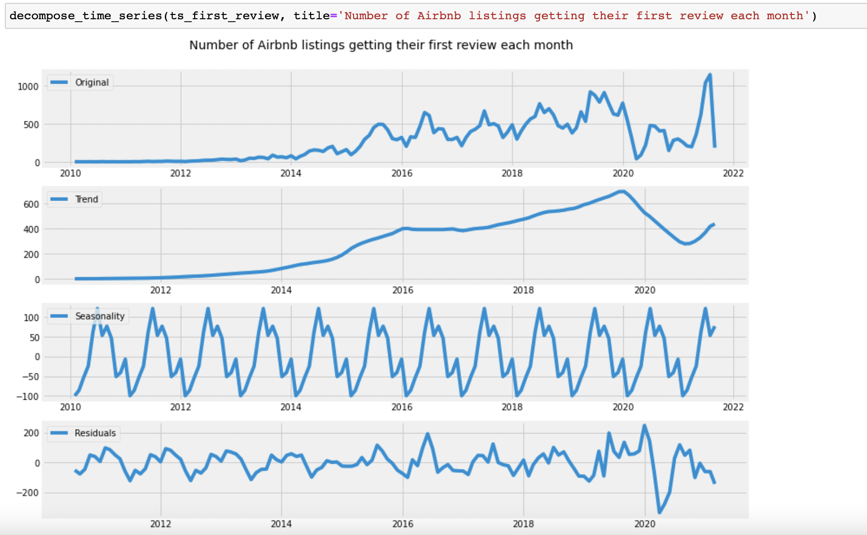Click the lowest 2020 dip on Residuals line
The image size is (867, 535).
(659, 512)
